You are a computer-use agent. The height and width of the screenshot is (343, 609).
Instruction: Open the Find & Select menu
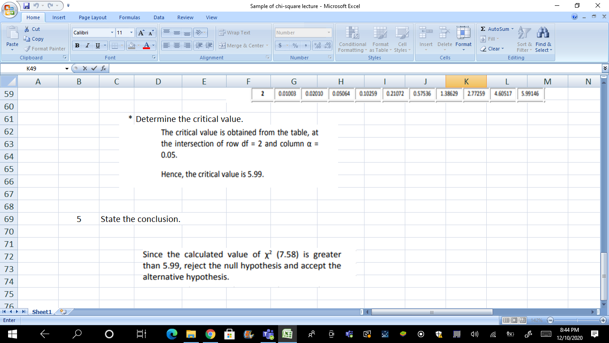coord(543,39)
